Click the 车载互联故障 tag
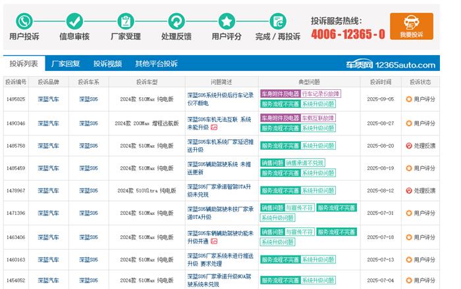The image size is (461, 289). pos(318,118)
